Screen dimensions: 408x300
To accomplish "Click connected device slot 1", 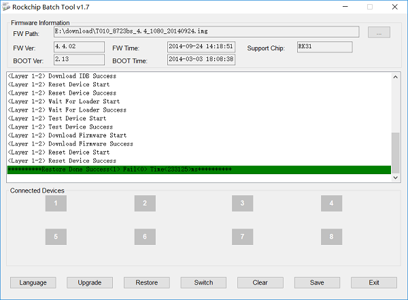I will point(56,203).
